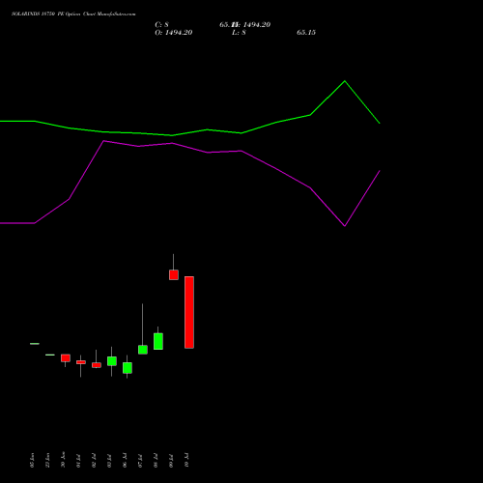Click the red candle for 02 Jul
Image resolution: width=483 pixels, height=483 pixels.
[x=97, y=365]
